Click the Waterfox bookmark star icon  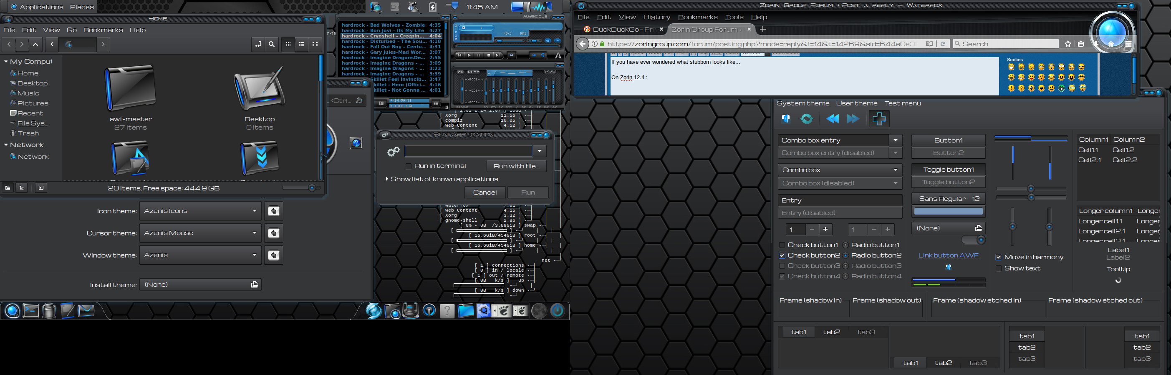tap(1068, 44)
